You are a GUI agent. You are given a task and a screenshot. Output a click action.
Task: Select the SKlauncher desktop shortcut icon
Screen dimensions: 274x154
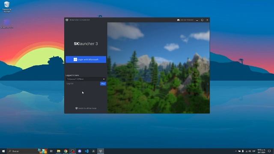7,24
